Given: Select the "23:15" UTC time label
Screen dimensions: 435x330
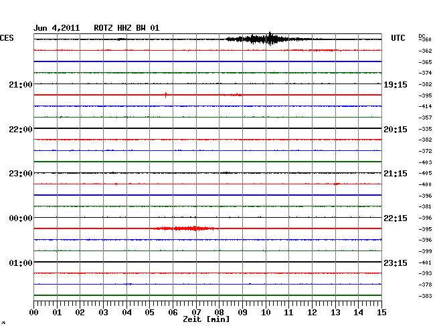Looking at the screenshot, I should click(x=396, y=263).
